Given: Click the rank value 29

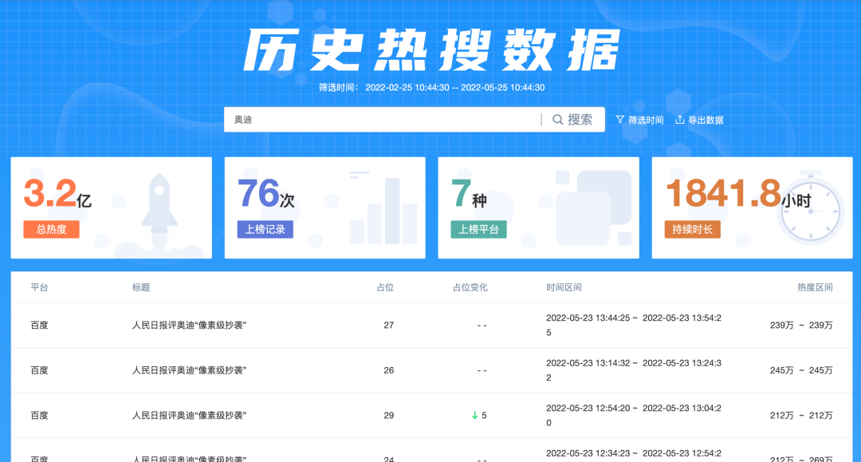Looking at the screenshot, I should [389, 415].
